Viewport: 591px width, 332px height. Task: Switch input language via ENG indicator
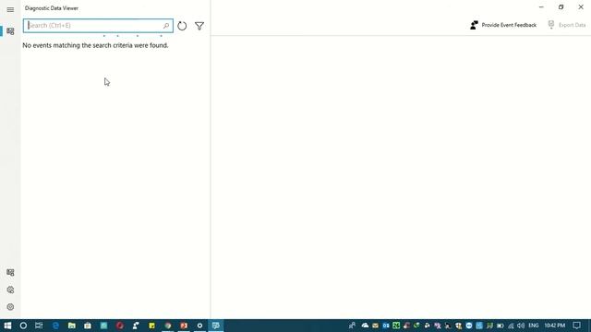click(534, 326)
